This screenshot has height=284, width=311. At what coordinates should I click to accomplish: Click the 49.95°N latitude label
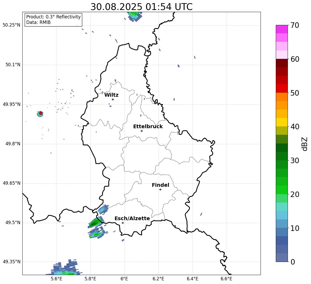(12, 104)
